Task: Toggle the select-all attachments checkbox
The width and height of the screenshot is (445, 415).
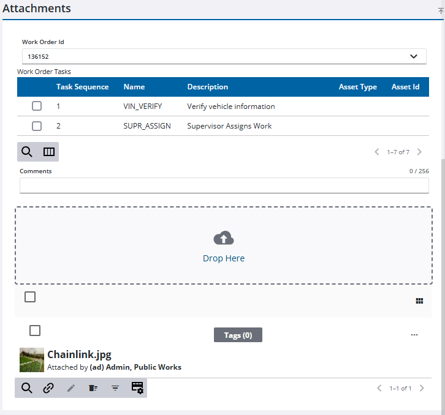Action: [x=30, y=297]
